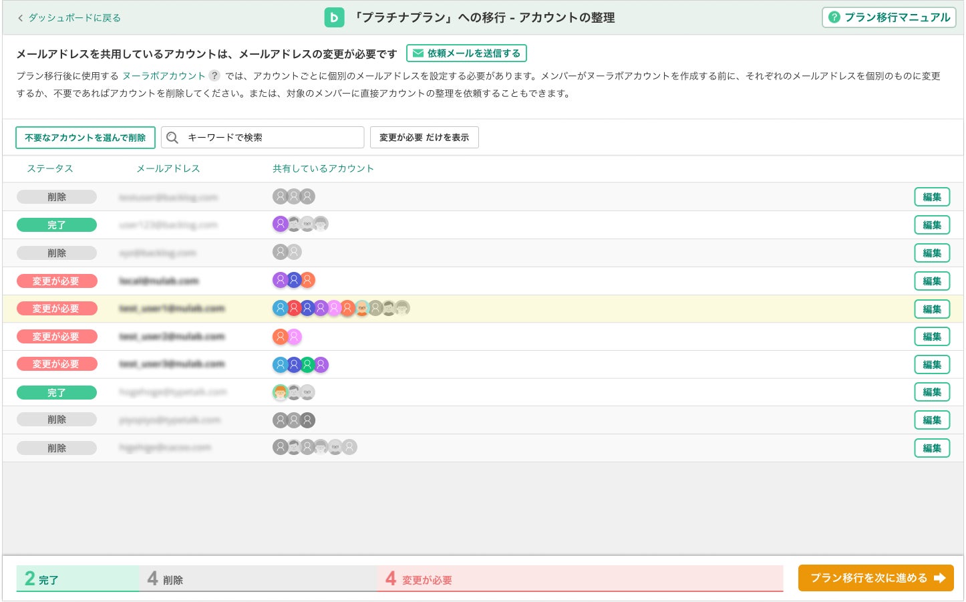Screen dimensions: 966x602
Task: Click 編集 in the piyopiyo 削除 row
Action: click(x=932, y=420)
